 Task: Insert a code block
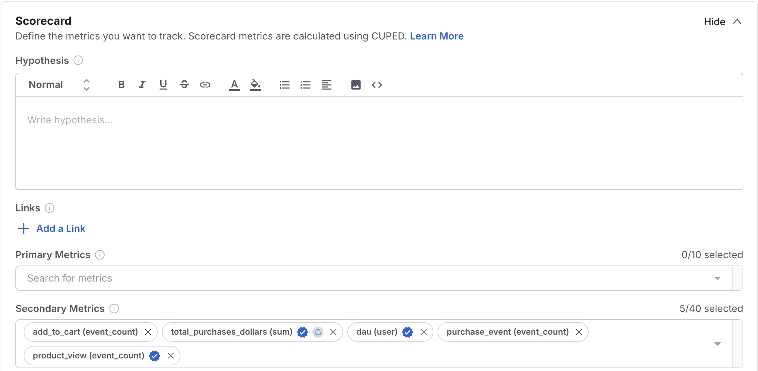[377, 85]
